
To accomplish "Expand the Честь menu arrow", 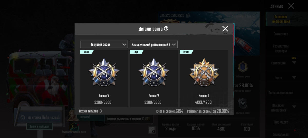I will point(294,77).
